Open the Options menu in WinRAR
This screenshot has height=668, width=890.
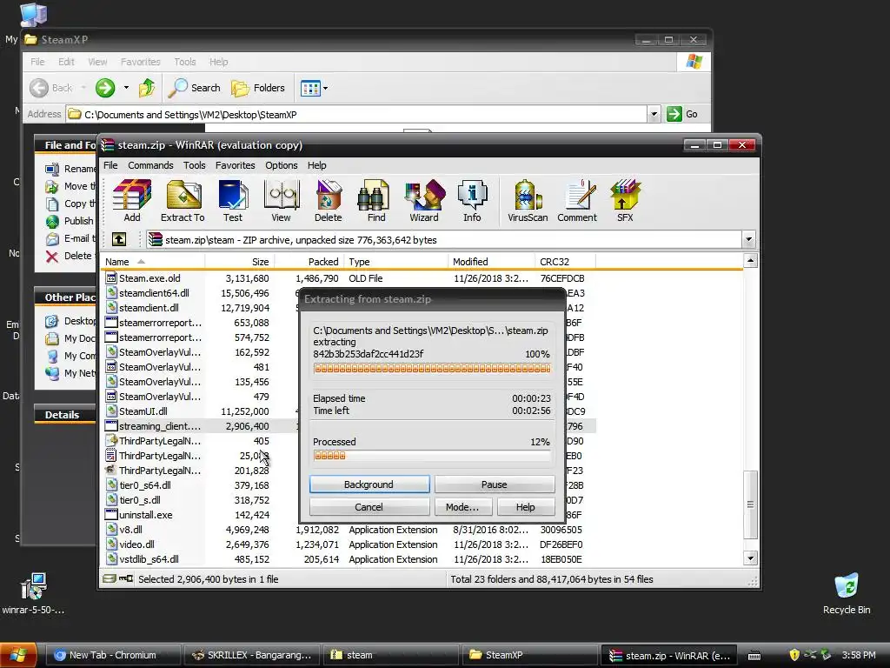tap(282, 165)
